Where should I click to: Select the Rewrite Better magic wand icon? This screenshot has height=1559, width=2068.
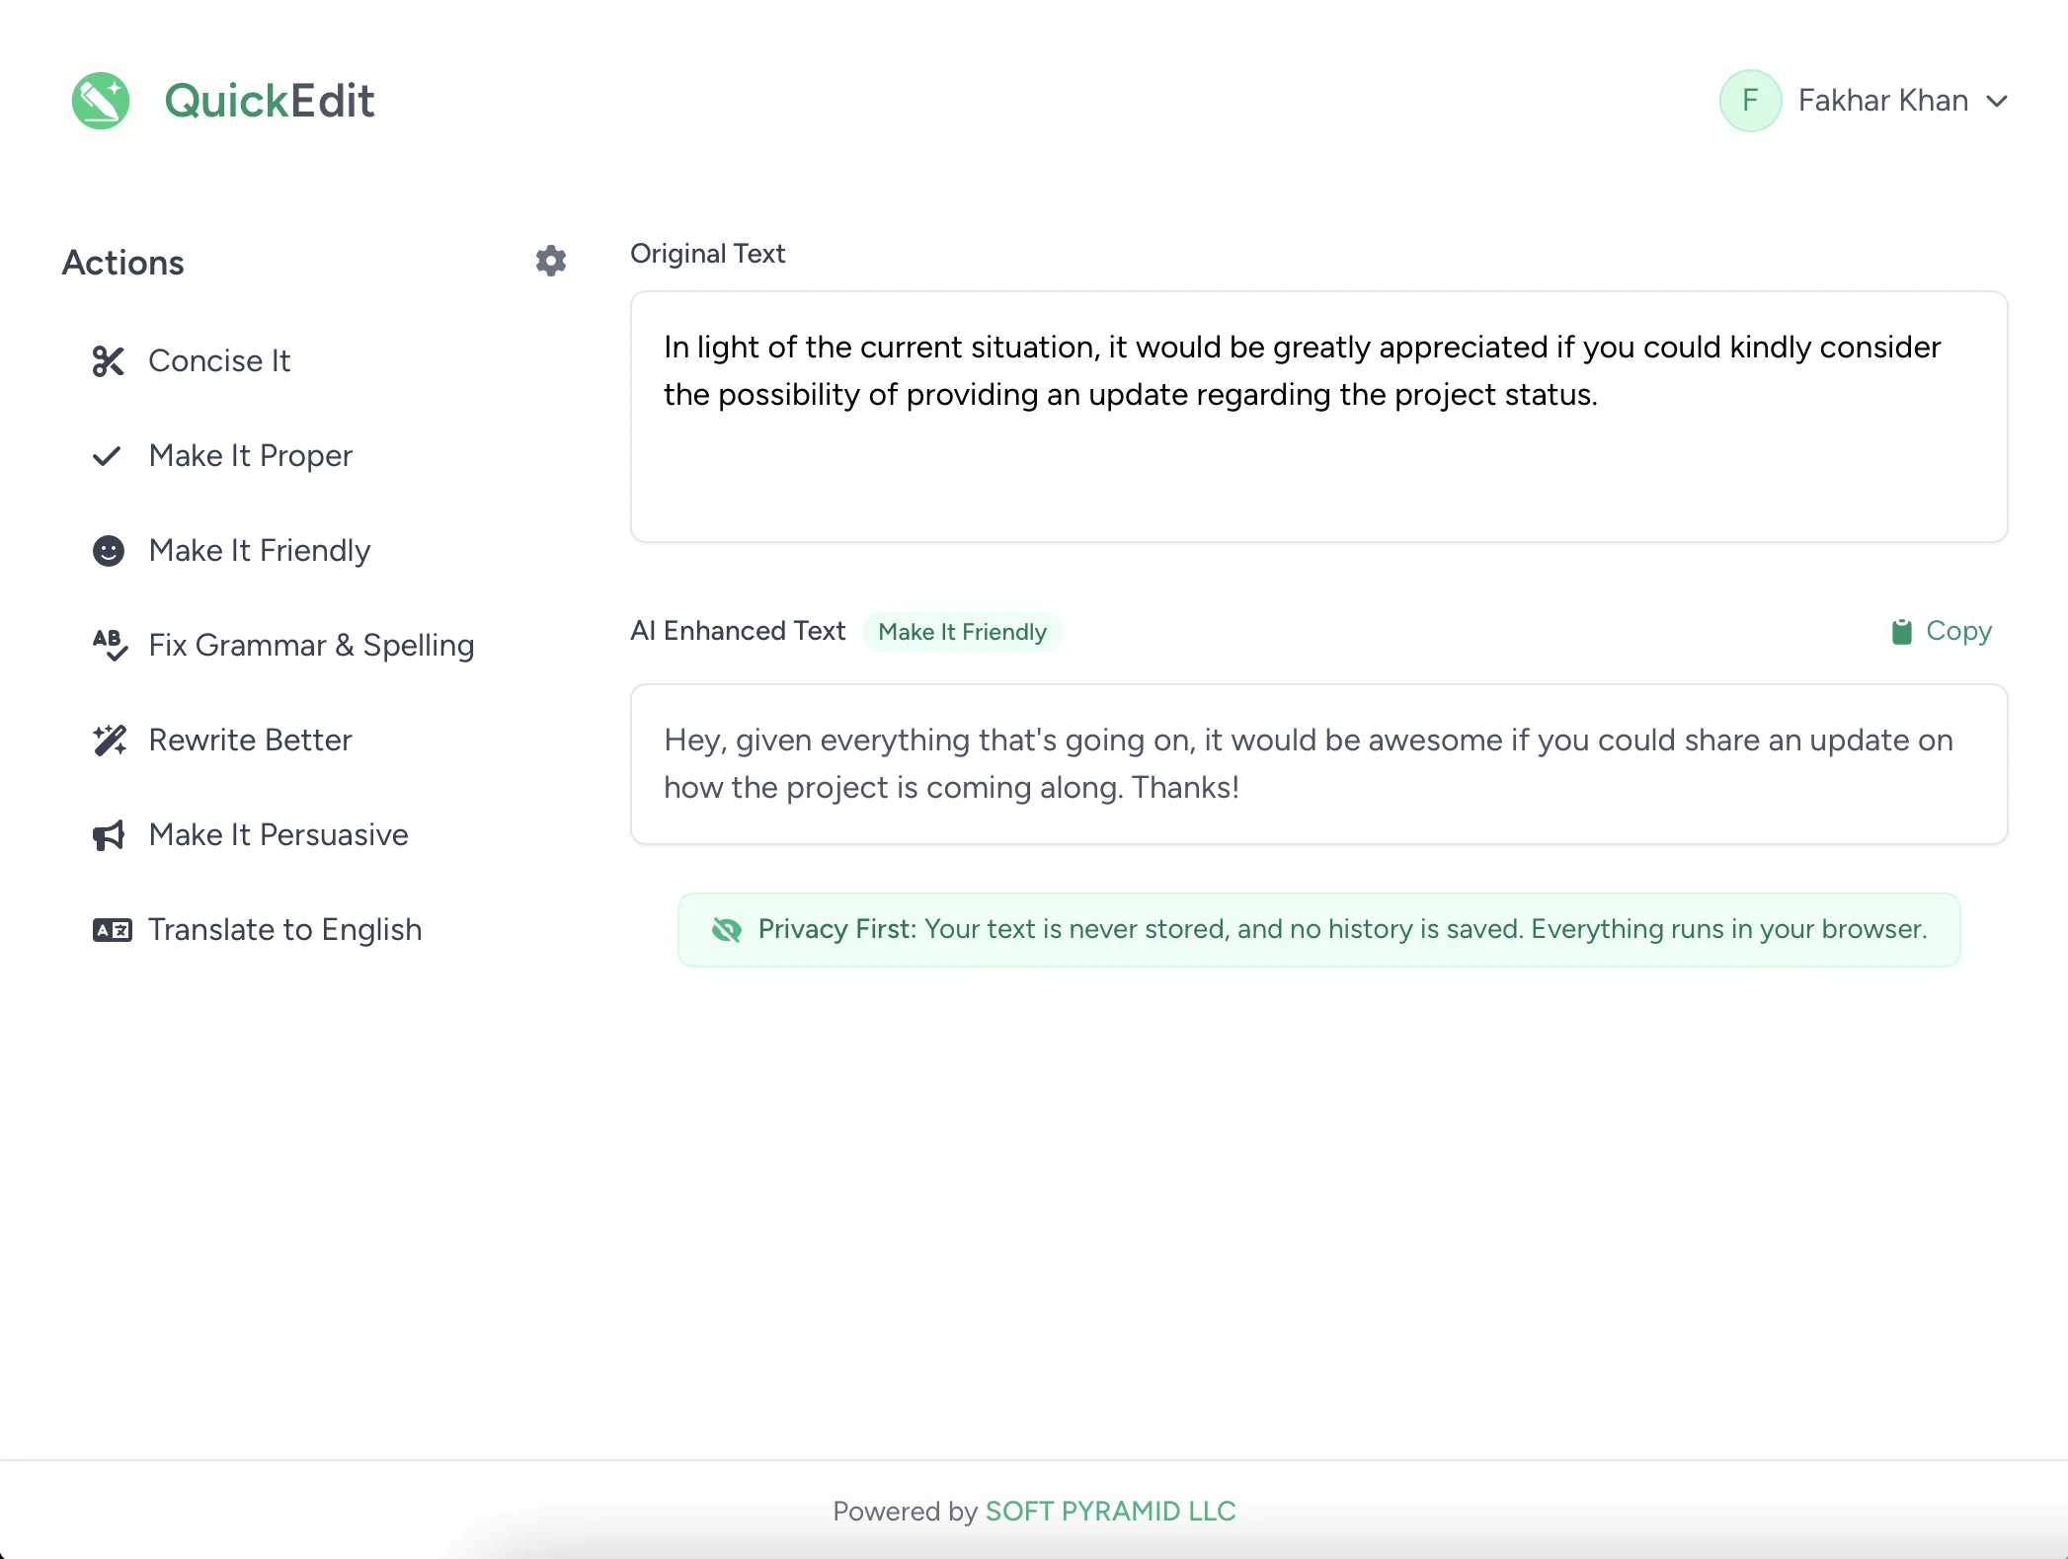109,740
